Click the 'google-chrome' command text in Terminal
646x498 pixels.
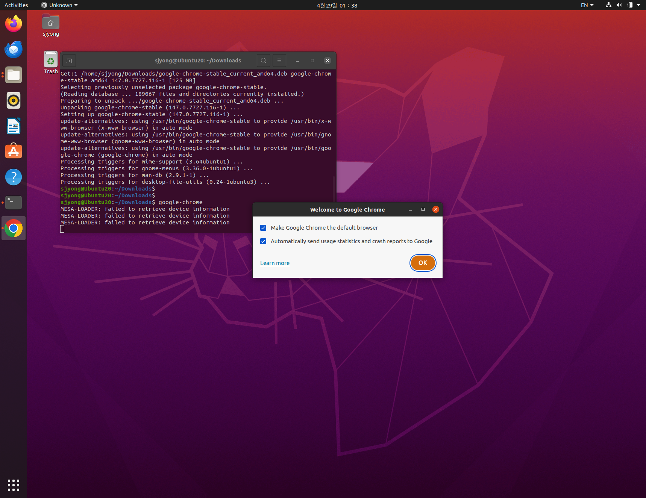(x=180, y=202)
